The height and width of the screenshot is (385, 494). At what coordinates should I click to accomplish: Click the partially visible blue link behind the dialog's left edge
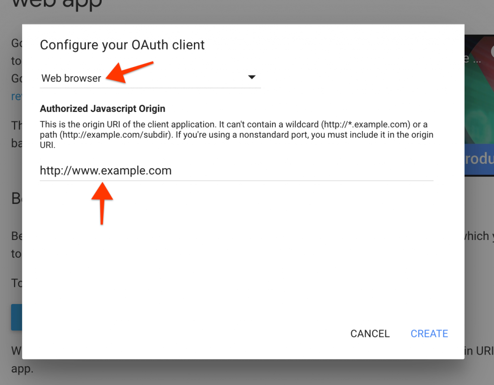[x=16, y=96]
